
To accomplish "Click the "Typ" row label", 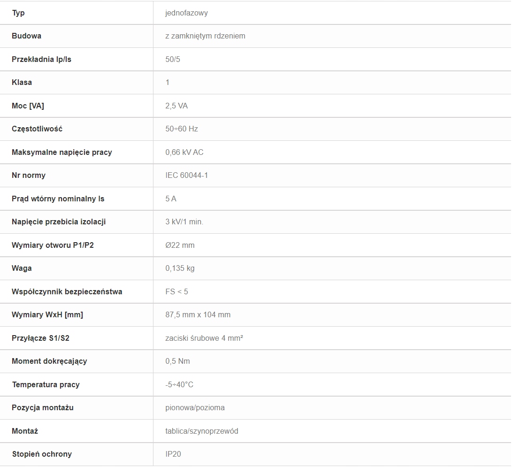I will (x=18, y=13).
